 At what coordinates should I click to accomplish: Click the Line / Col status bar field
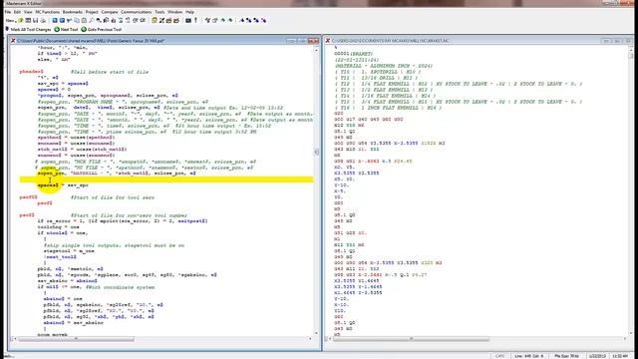(x=529, y=356)
